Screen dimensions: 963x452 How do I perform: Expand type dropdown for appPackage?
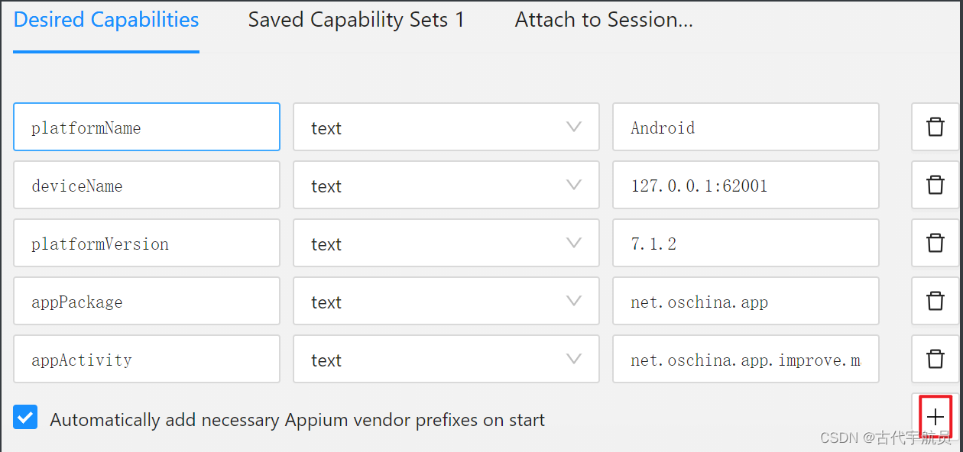click(x=446, y=302)
